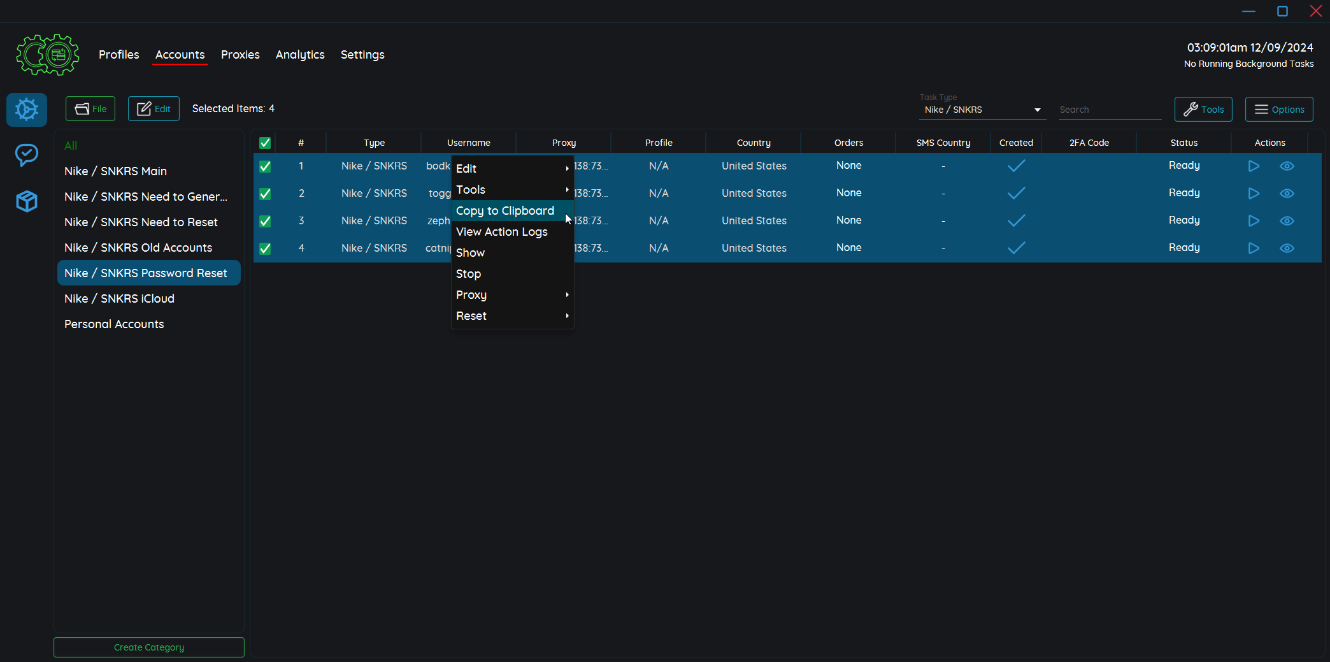The height and width of the screenshot is (662, 1330).
Task: Select Nike / SNKRS iCloud category
Action: 119,299
